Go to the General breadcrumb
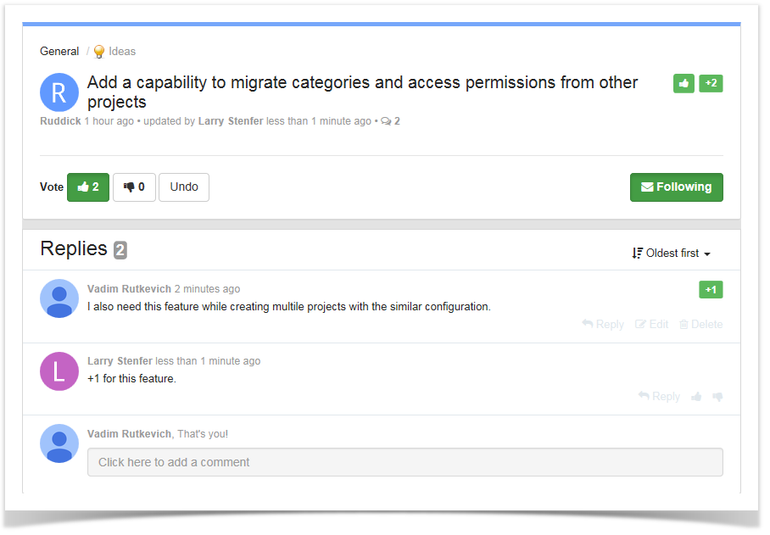Viewport: 770px width, 535px height. [59, 52]
